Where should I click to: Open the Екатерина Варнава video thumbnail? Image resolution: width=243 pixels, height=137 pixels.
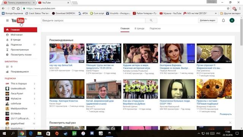[x=177, y=53]
